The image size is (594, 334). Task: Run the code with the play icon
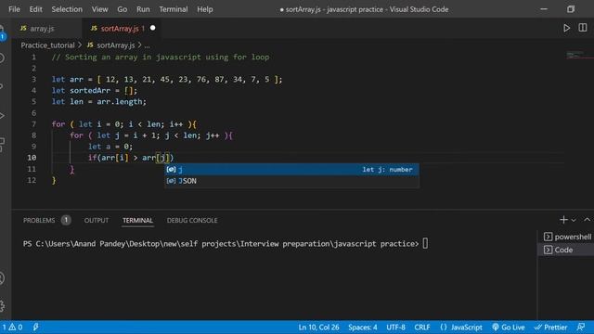pyautogui.click(x=566, y=28)
